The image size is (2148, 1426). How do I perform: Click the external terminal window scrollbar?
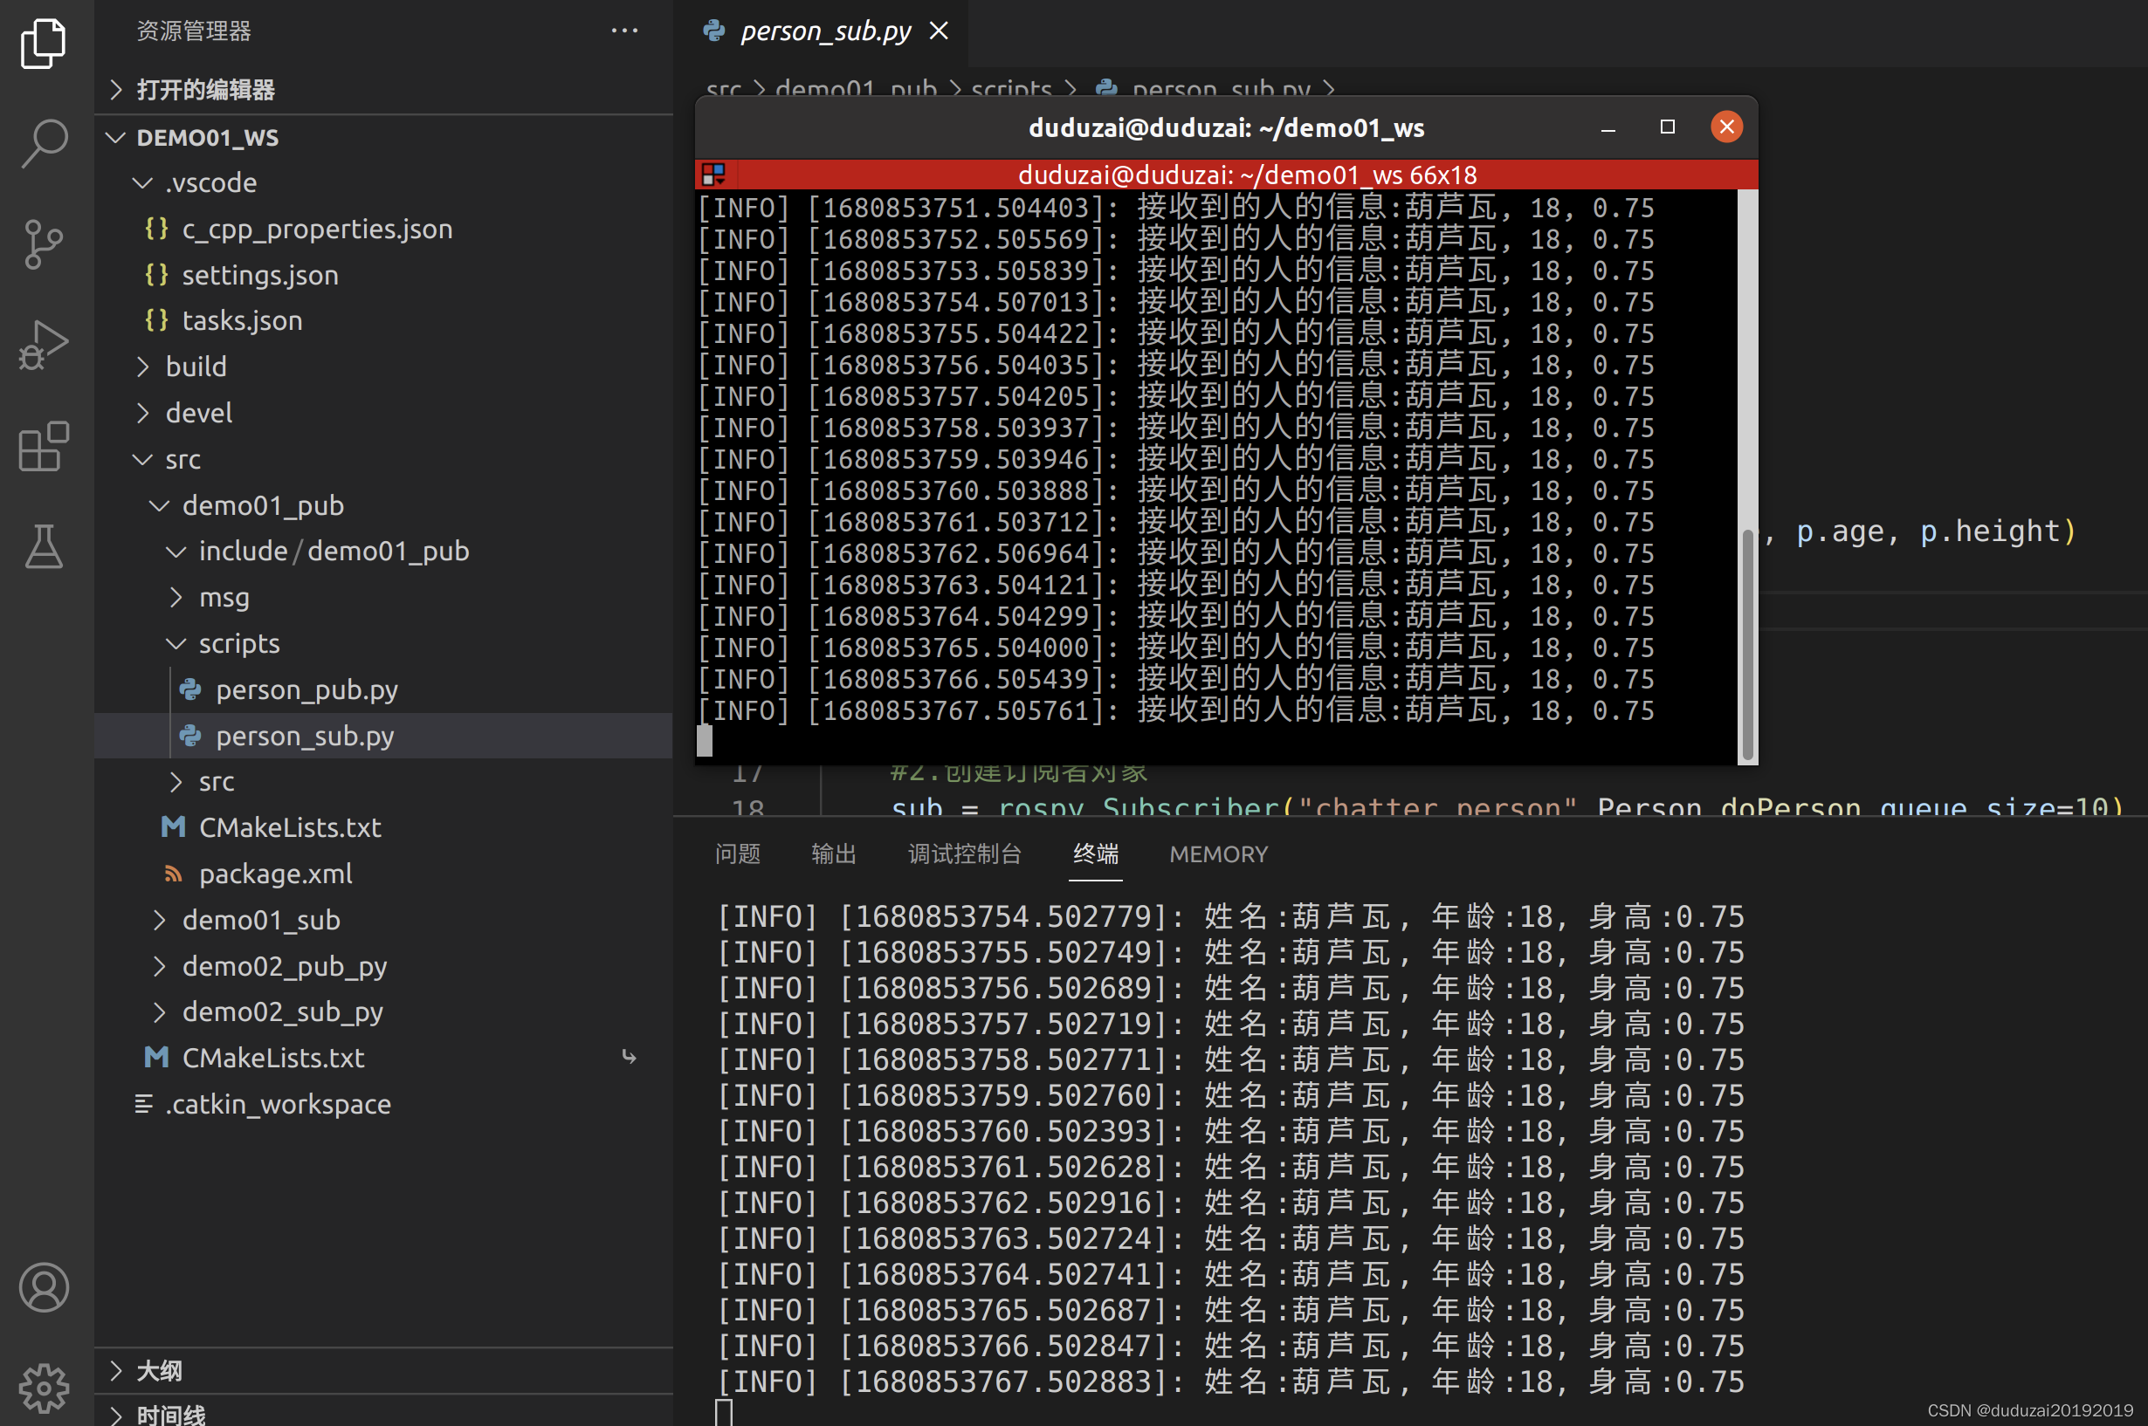[1747, 644]
